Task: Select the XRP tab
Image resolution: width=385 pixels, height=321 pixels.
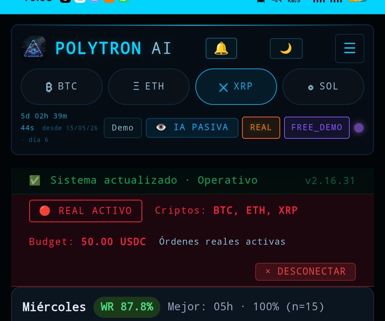Action: pyautogui.click(x=236, y=86)
